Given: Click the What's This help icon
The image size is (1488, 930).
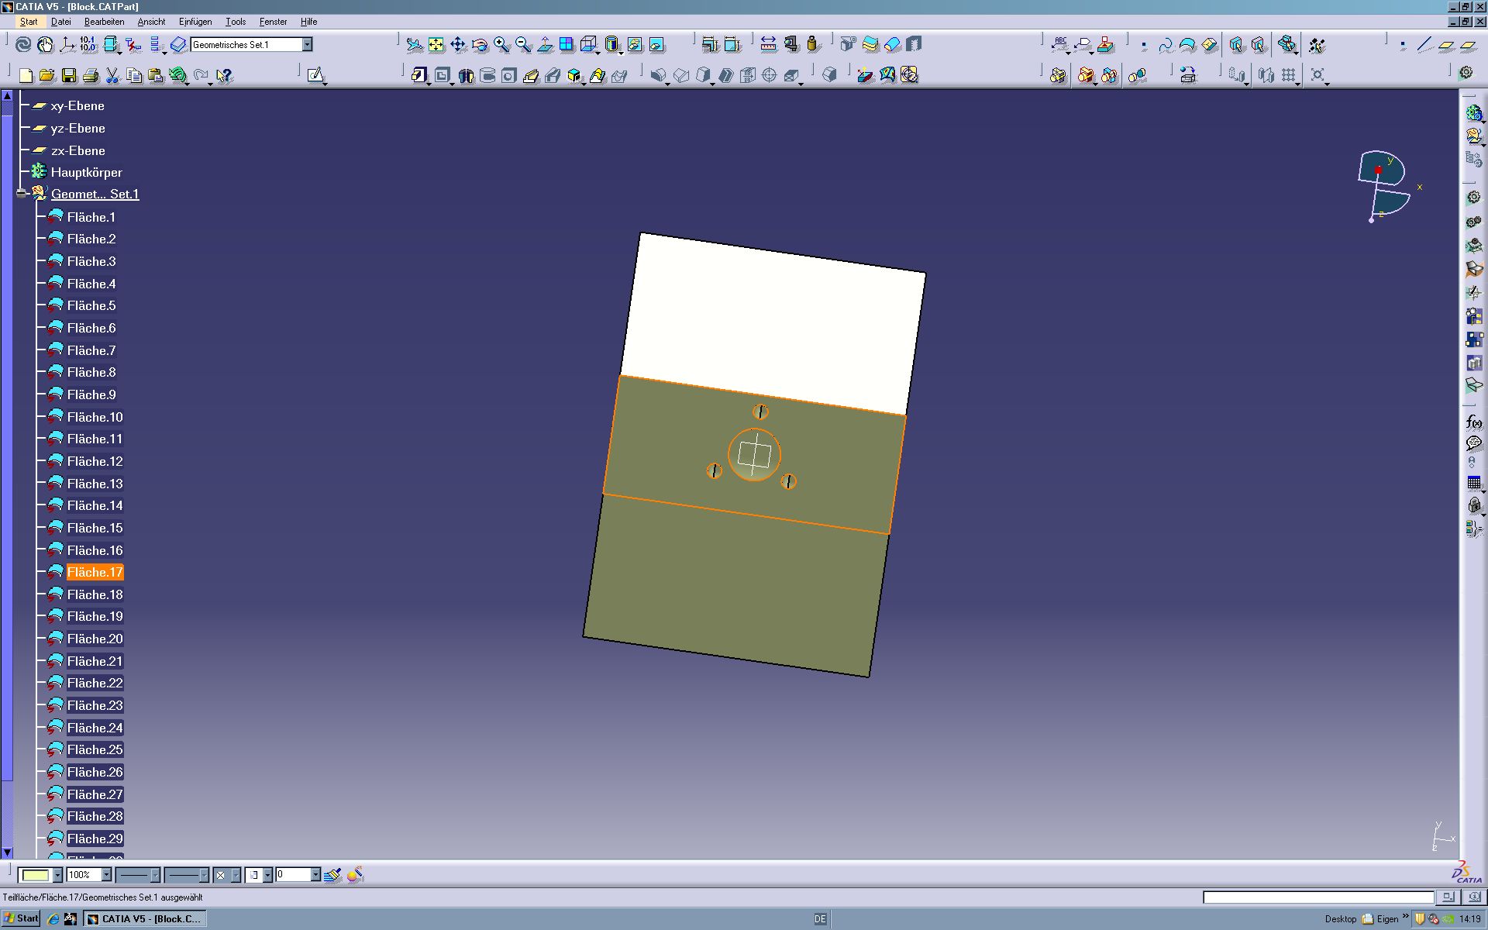Looking at the screenshot, I should pyautogui.click(x=224, y=75).
